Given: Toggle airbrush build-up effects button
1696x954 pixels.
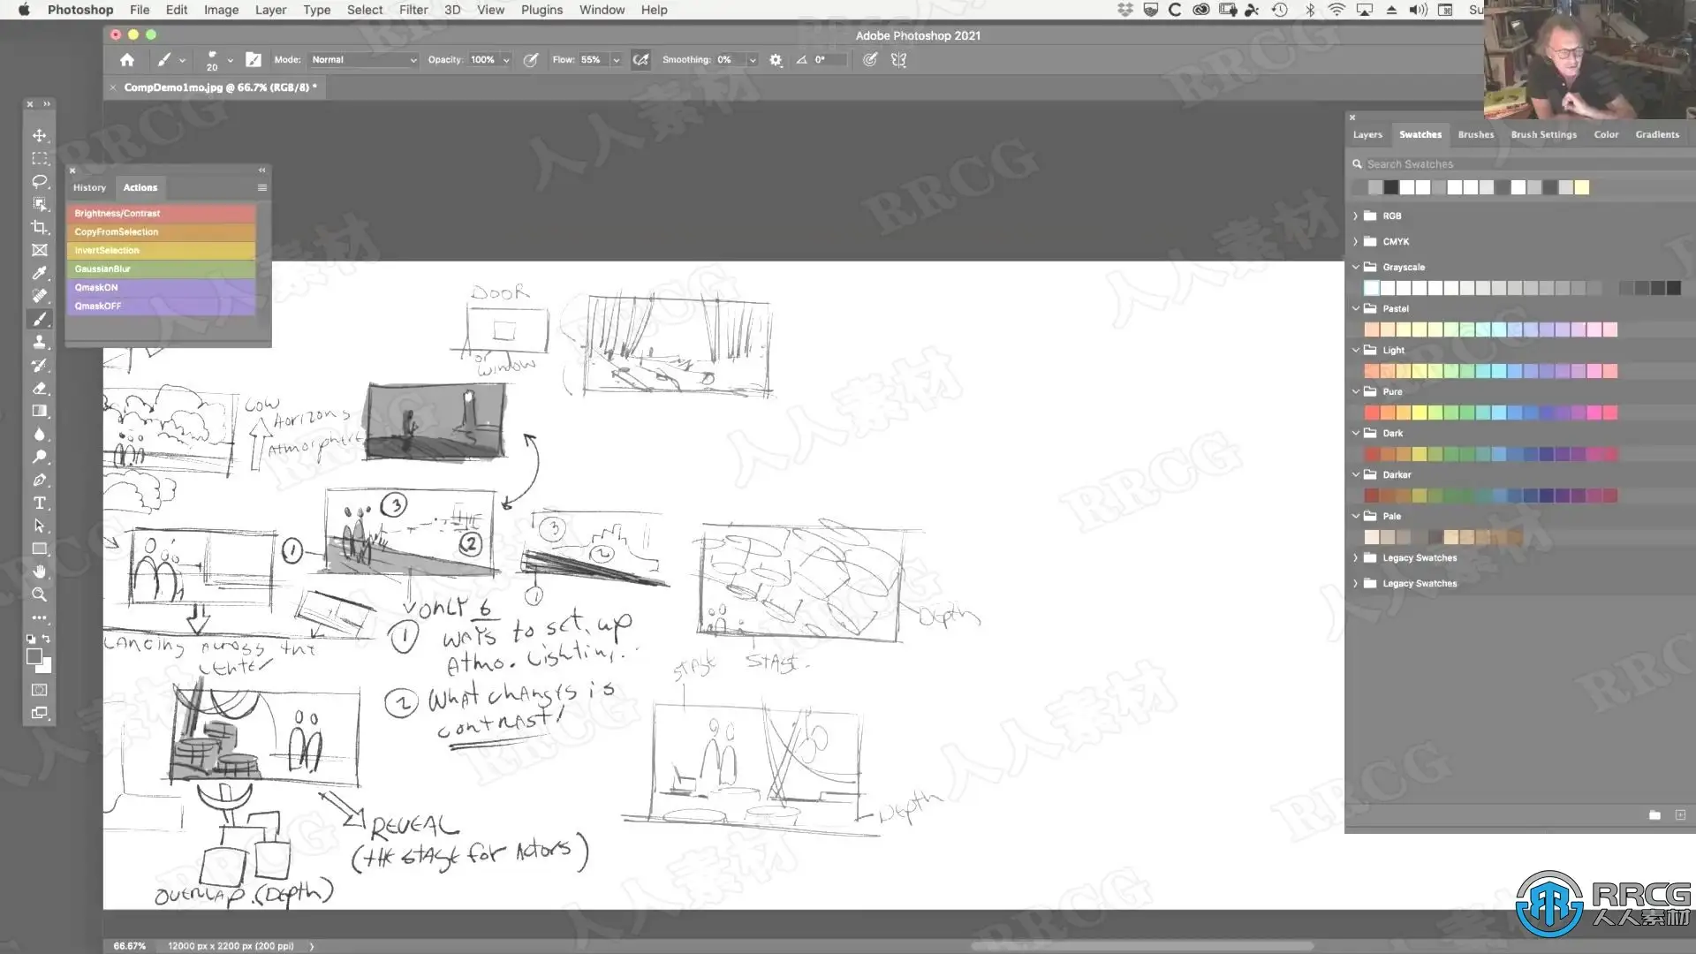Looking at the screenshot, I should (x=640, y=60).
